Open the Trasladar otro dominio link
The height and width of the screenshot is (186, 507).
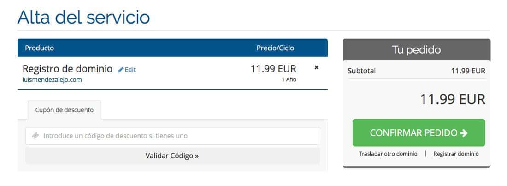pos(388,154)
